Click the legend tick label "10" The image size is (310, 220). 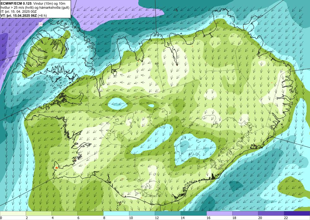point(131,218)
